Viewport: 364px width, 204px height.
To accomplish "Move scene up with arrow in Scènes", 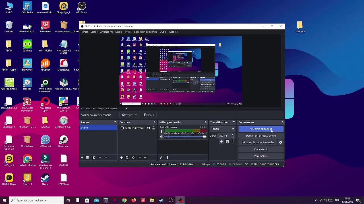I will pos(100,158).
